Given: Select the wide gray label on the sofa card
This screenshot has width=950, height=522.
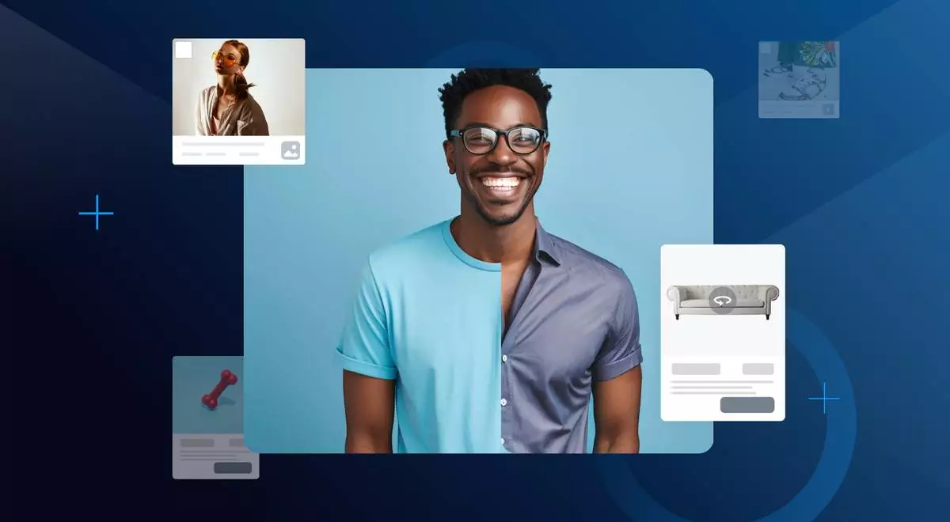Looking at the screenshot, I should pos(696,369).
